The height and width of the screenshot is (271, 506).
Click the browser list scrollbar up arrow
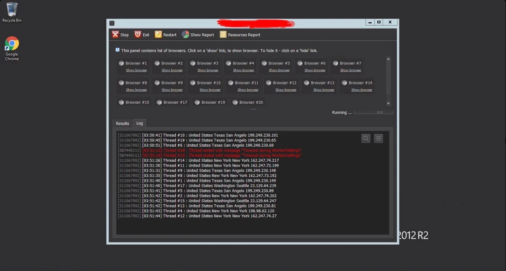pyautogui.click(x=388, y=59)
